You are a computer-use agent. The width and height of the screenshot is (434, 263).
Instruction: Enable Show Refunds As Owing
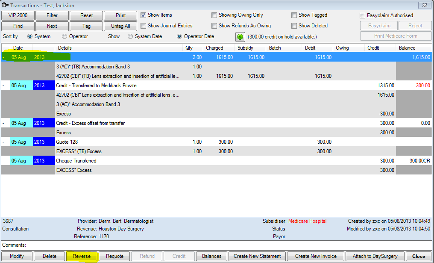click(214, 26)
